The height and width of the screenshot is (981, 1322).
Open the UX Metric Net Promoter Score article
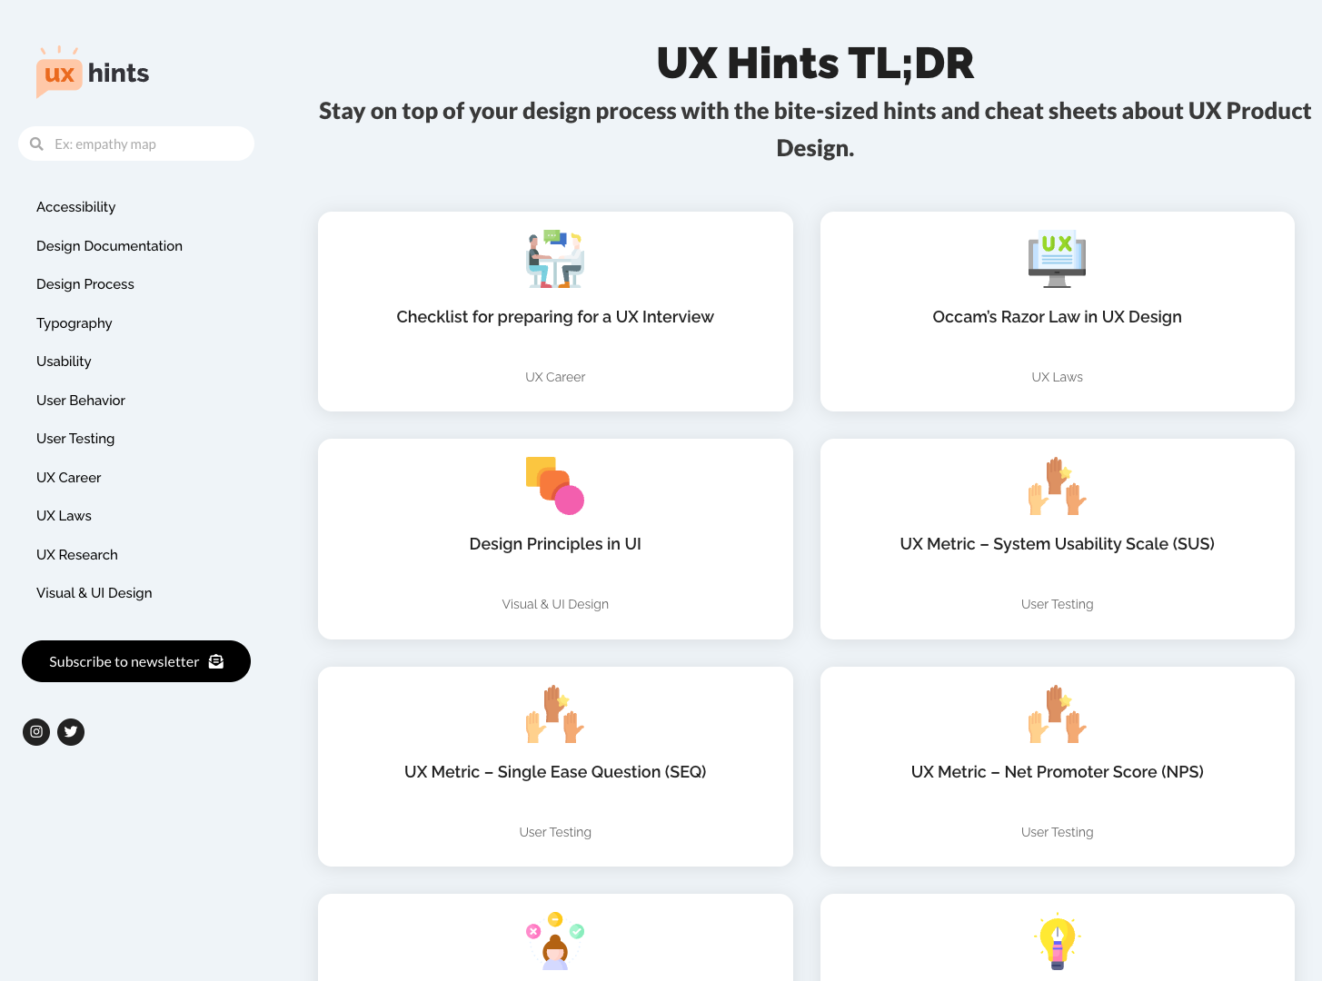1057,771
